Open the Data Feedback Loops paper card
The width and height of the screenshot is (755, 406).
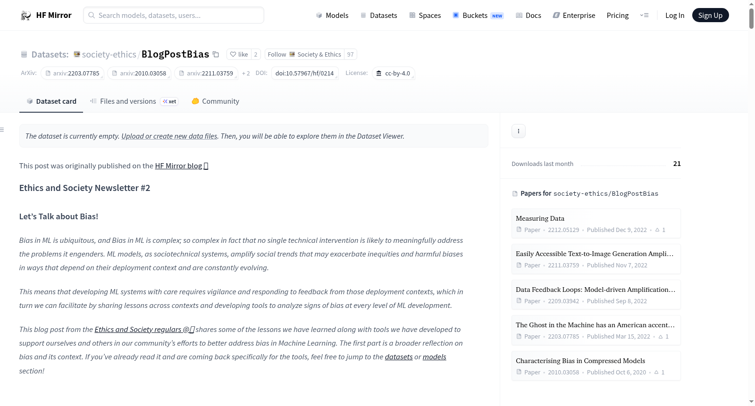596,295
